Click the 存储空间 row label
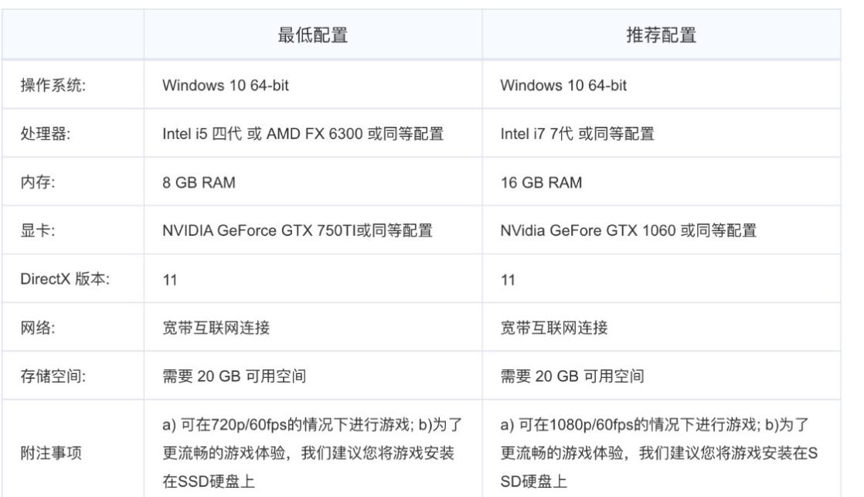Viewport: 864px width, 497px height. pyautogui.click(x=53, y=376)
